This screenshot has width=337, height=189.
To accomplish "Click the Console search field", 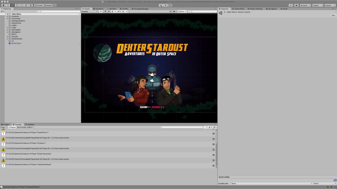I will (x=182, y=127).
